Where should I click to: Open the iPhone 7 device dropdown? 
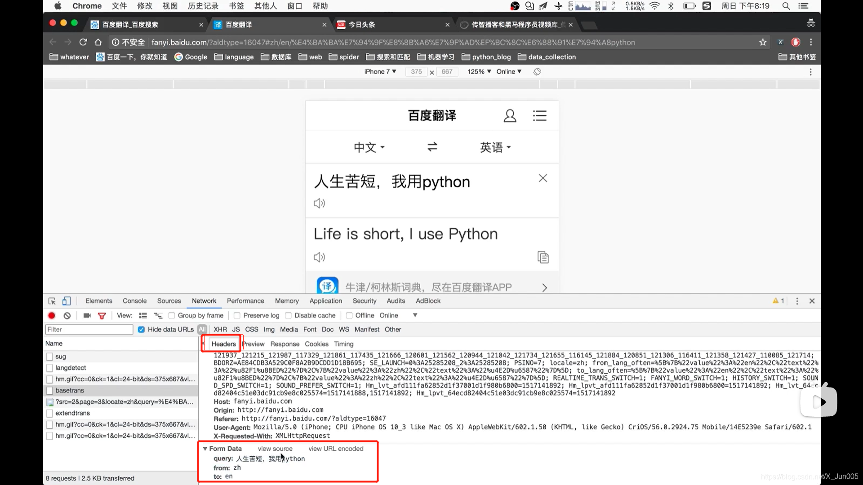point(380,72)
